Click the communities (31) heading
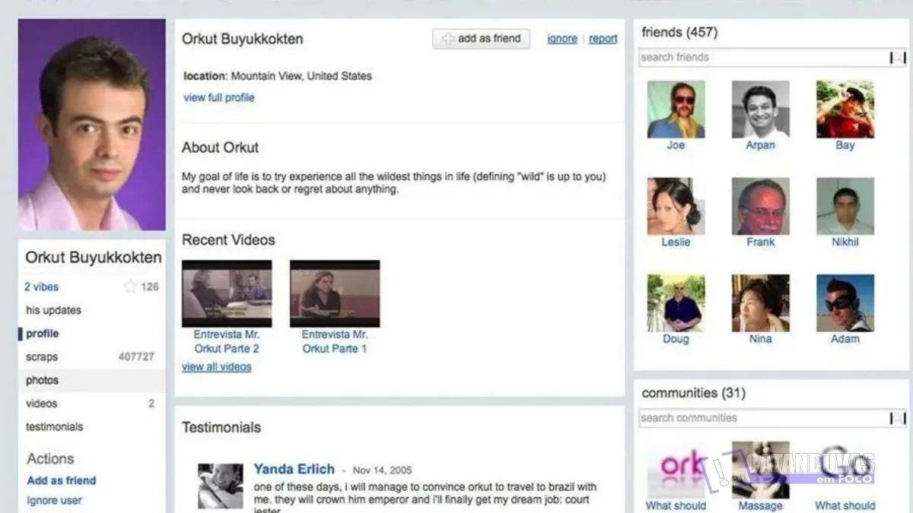Screen dimensions: 913x513 point(694,393)
